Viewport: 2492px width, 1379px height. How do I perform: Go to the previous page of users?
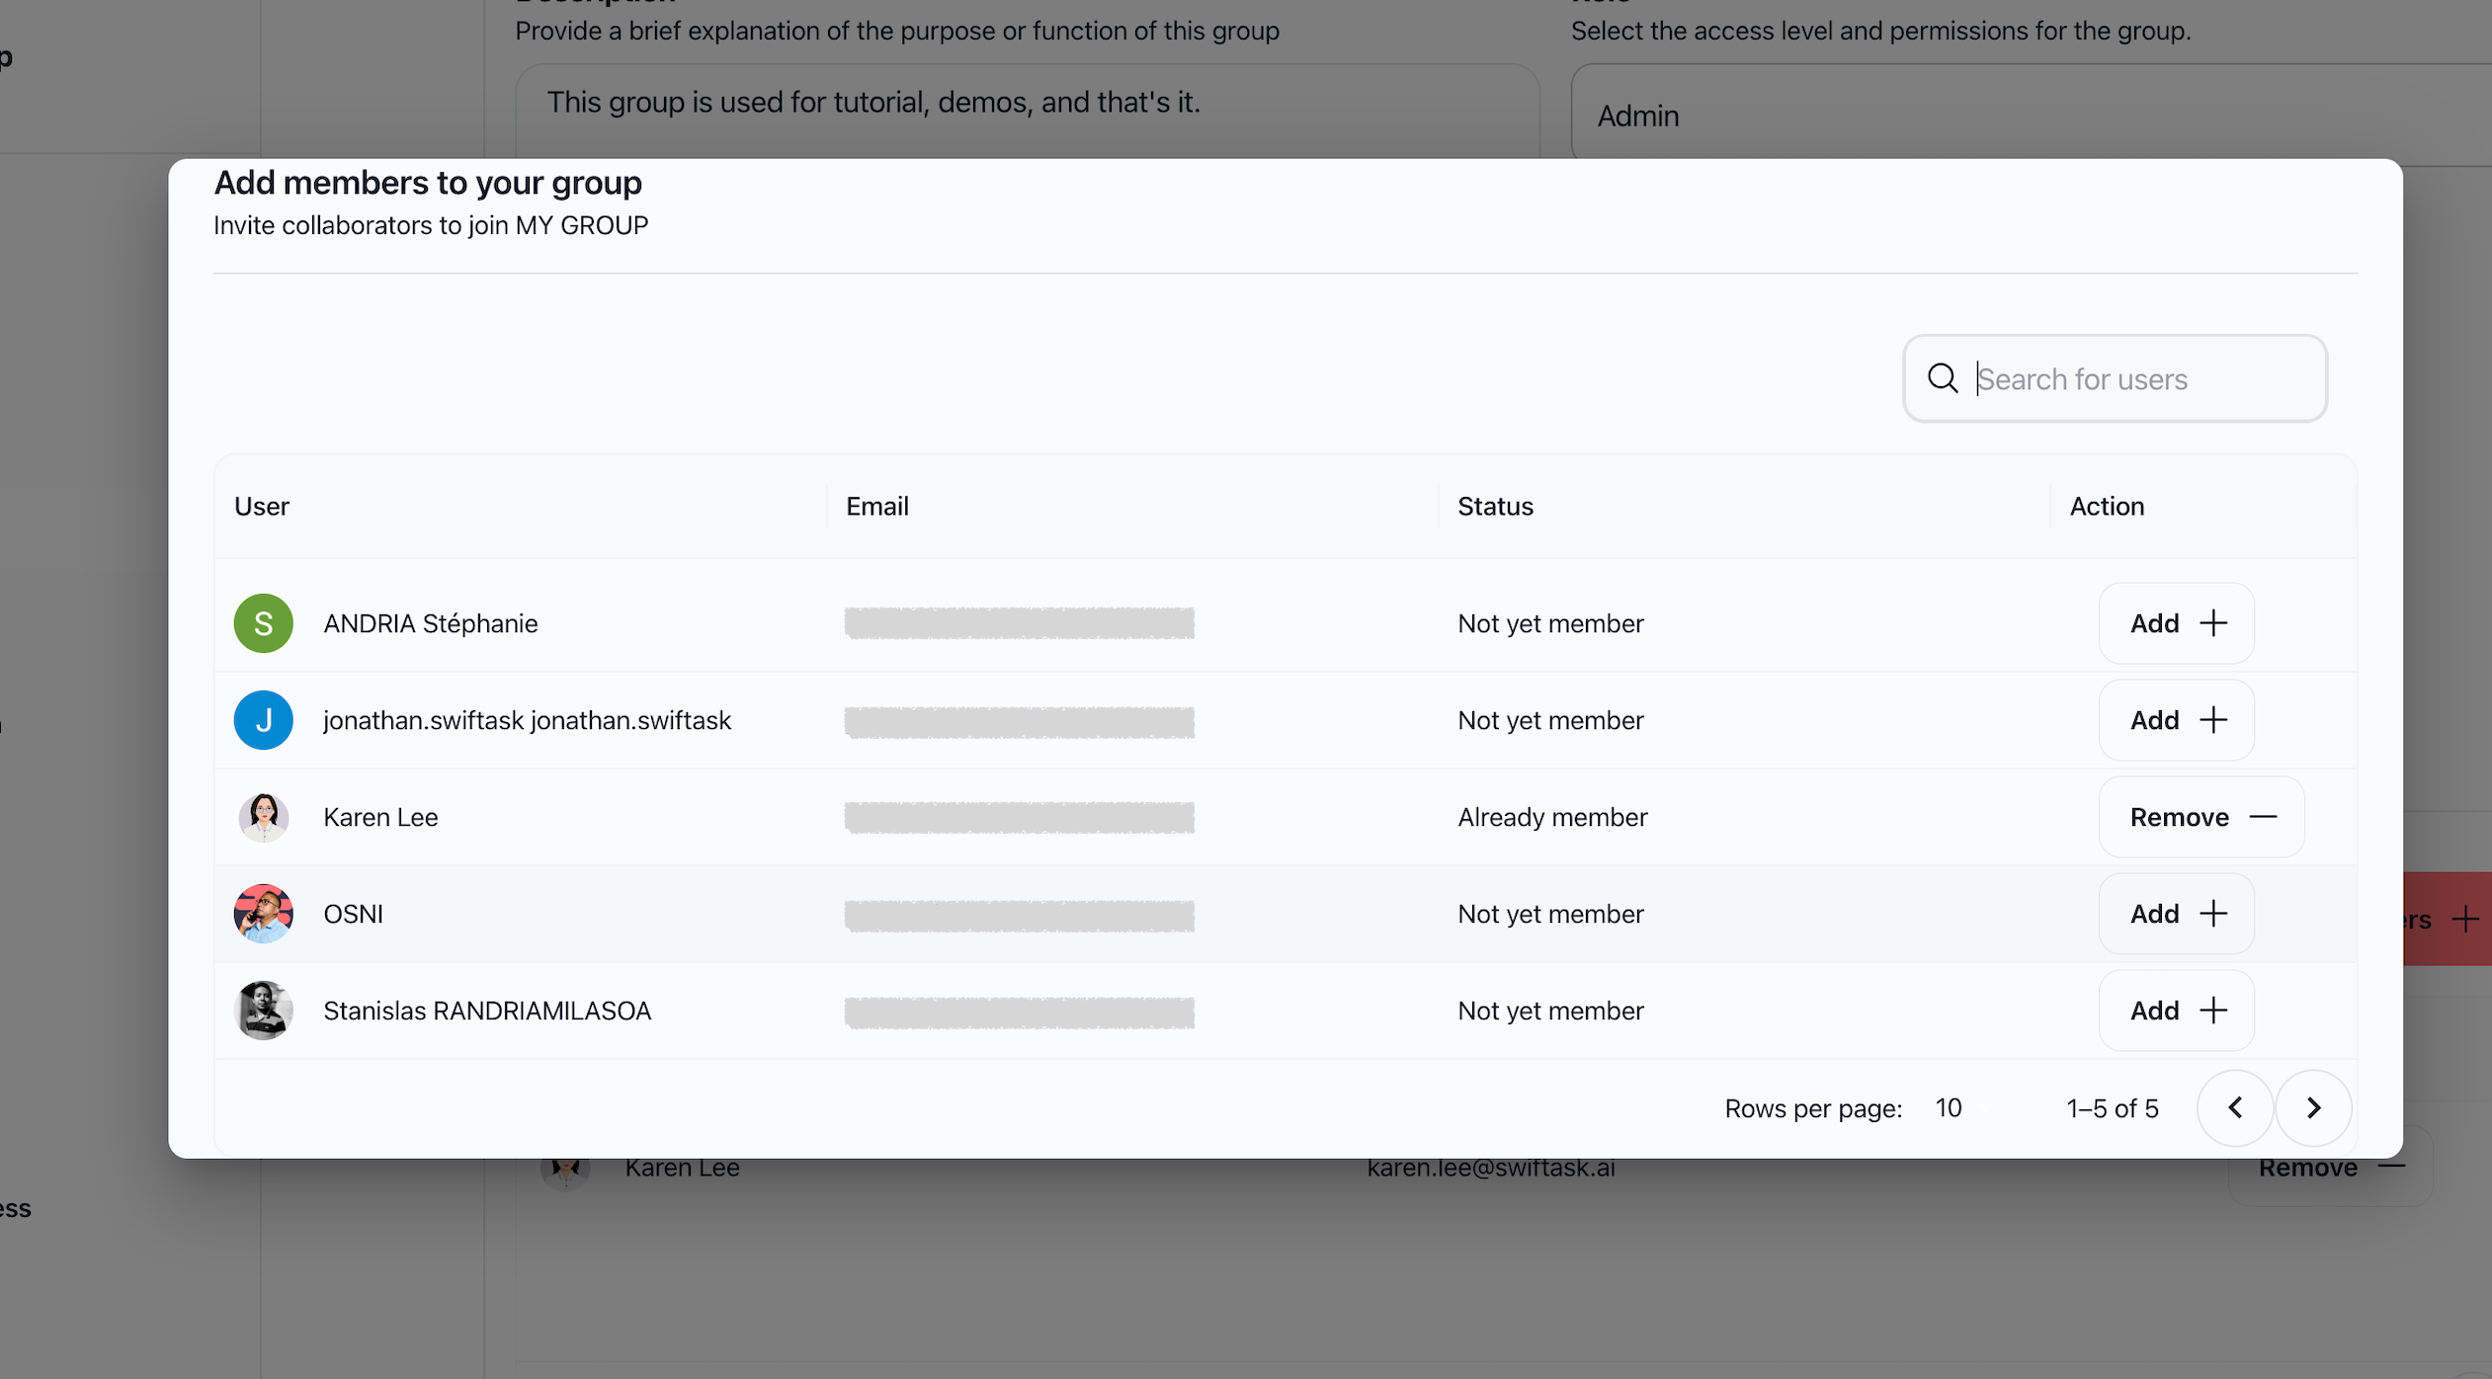tap(2235, 1107)
